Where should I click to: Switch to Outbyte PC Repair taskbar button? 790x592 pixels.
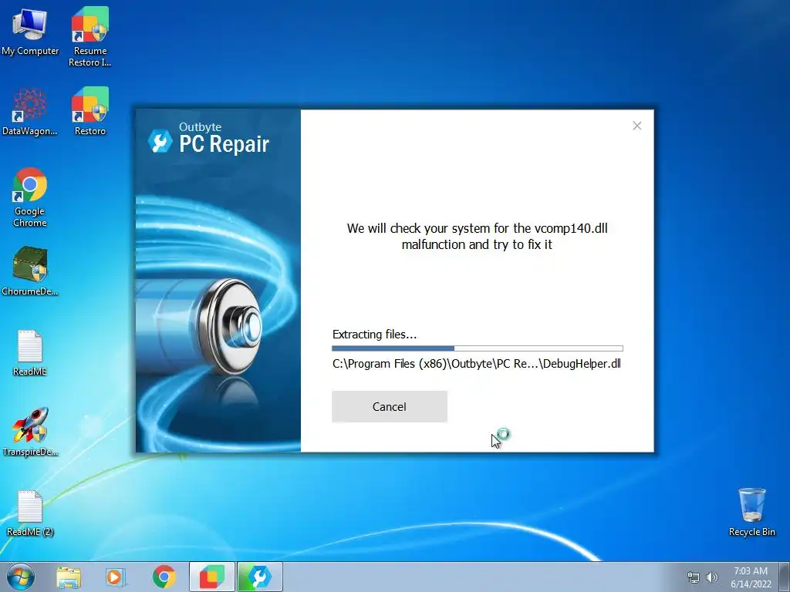(x=259, y=577)
